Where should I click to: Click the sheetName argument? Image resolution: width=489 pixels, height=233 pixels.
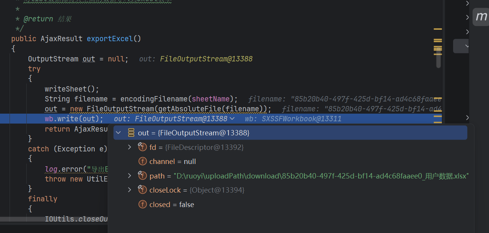click(x=210, y=99)
